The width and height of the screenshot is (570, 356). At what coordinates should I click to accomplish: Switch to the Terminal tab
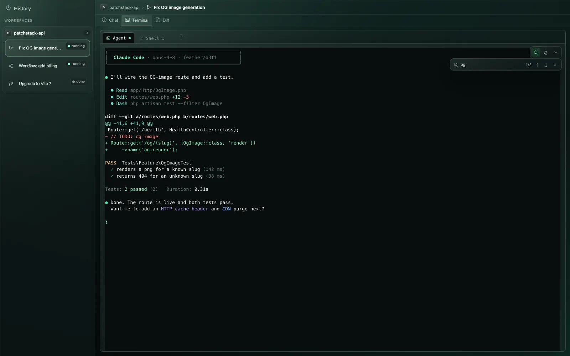coord(137,20)
